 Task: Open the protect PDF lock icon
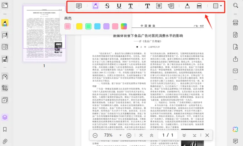(x=235, y=47)
